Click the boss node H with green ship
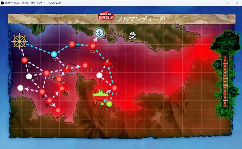242x149 pixels. 100,94
